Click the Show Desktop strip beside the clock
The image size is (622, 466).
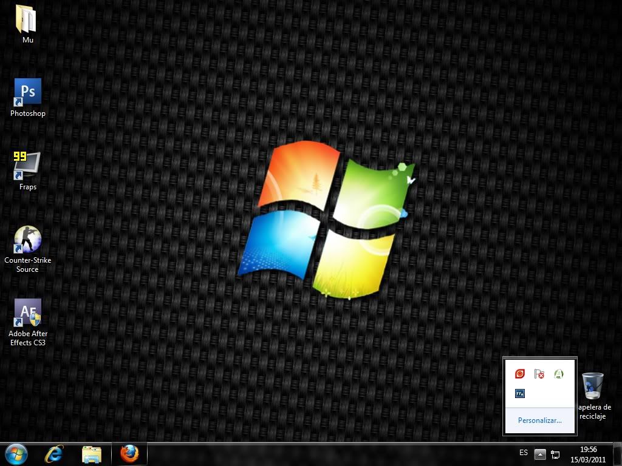click(x=618, y=454)
